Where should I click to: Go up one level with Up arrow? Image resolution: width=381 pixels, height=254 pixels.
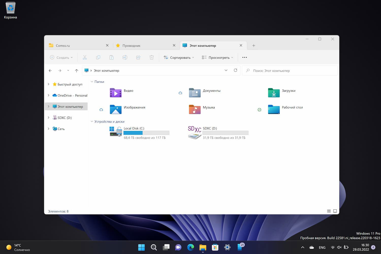[x=76, y=71]
